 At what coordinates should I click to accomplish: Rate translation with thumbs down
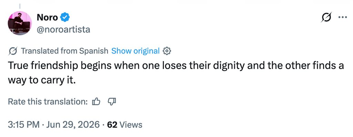(112, 102)
